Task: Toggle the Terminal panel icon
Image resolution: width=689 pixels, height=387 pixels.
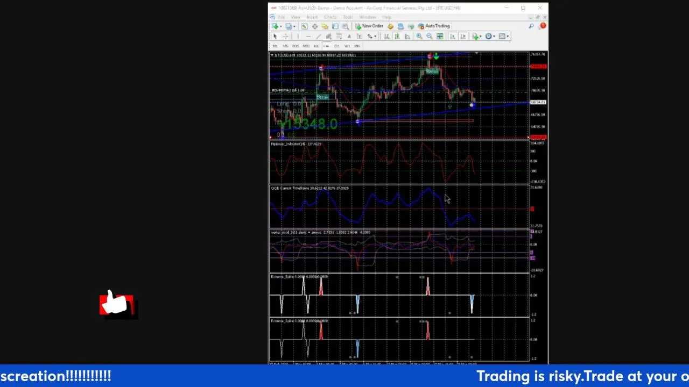Action: point(335,26)
